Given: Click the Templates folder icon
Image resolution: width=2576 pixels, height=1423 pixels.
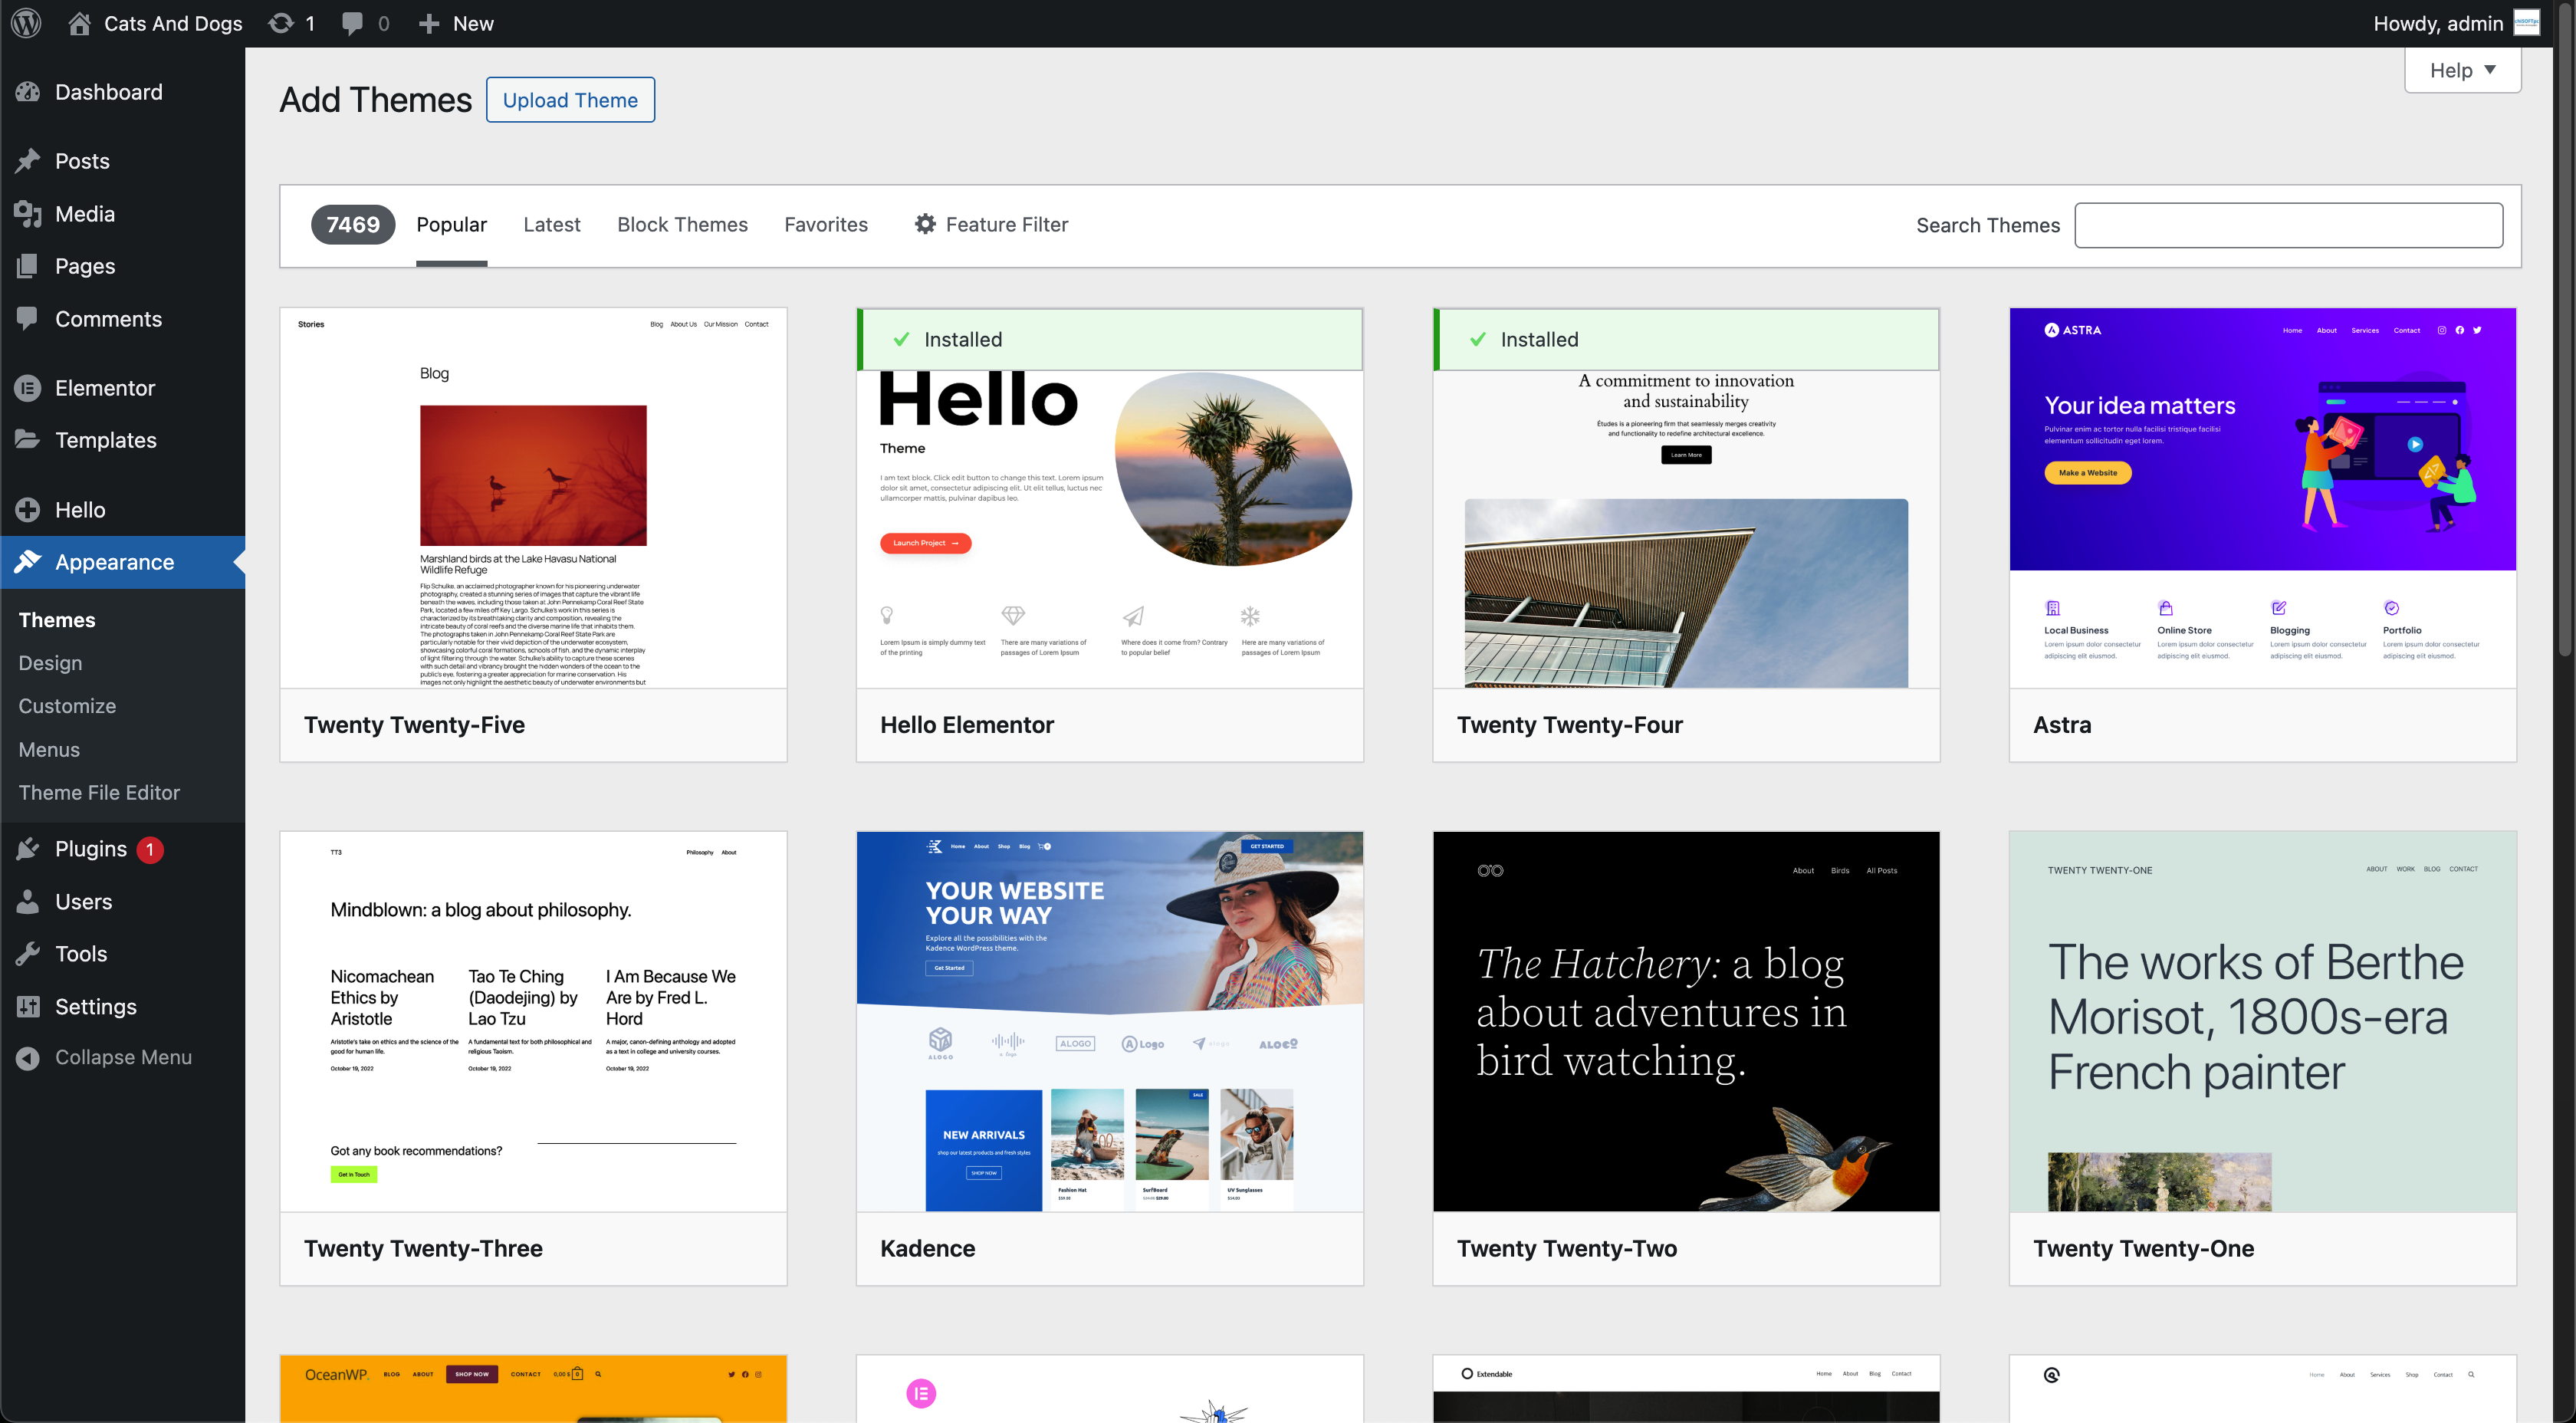Looking at the screenshot, I should (28, 440).
